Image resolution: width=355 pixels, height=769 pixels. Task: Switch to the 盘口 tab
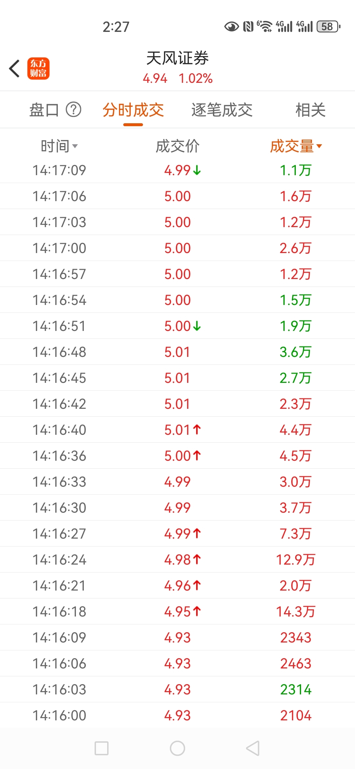pyautogui.click(x=44, y=110)
